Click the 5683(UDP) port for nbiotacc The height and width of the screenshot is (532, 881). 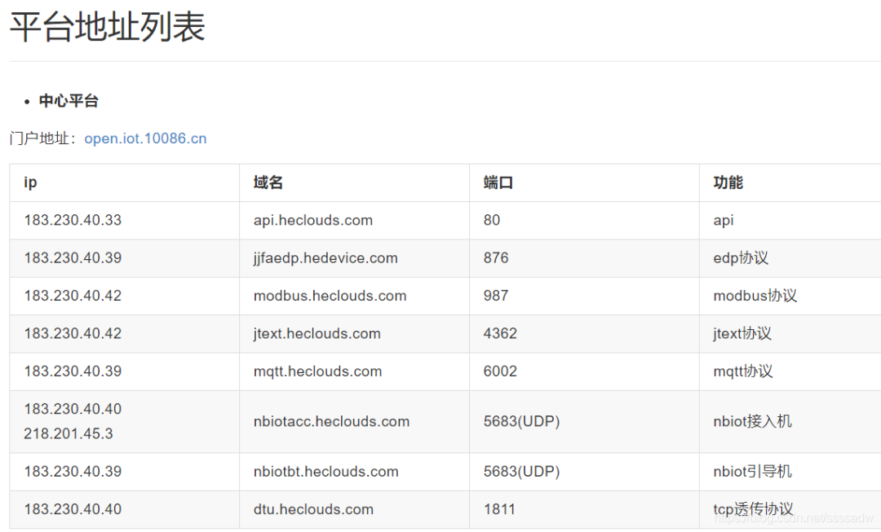click(521, 421)
